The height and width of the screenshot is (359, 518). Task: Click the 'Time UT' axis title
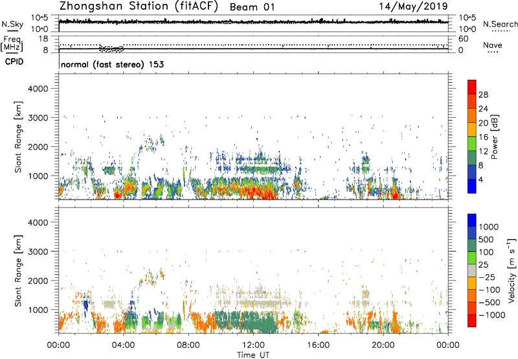coord(253,355)
